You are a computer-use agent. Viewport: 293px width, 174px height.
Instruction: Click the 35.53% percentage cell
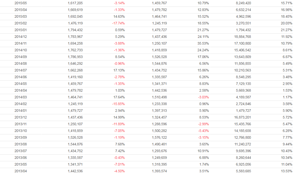click(203, 43)
